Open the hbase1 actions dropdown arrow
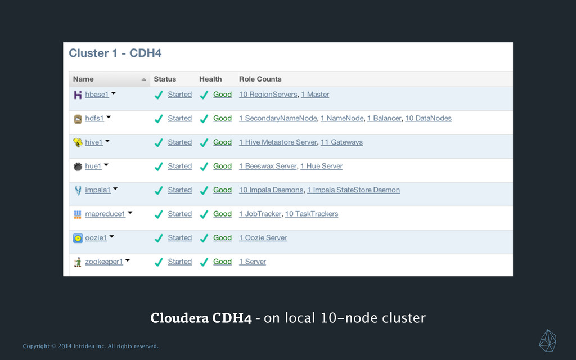The image size is (576, 360). coord(114,93)
